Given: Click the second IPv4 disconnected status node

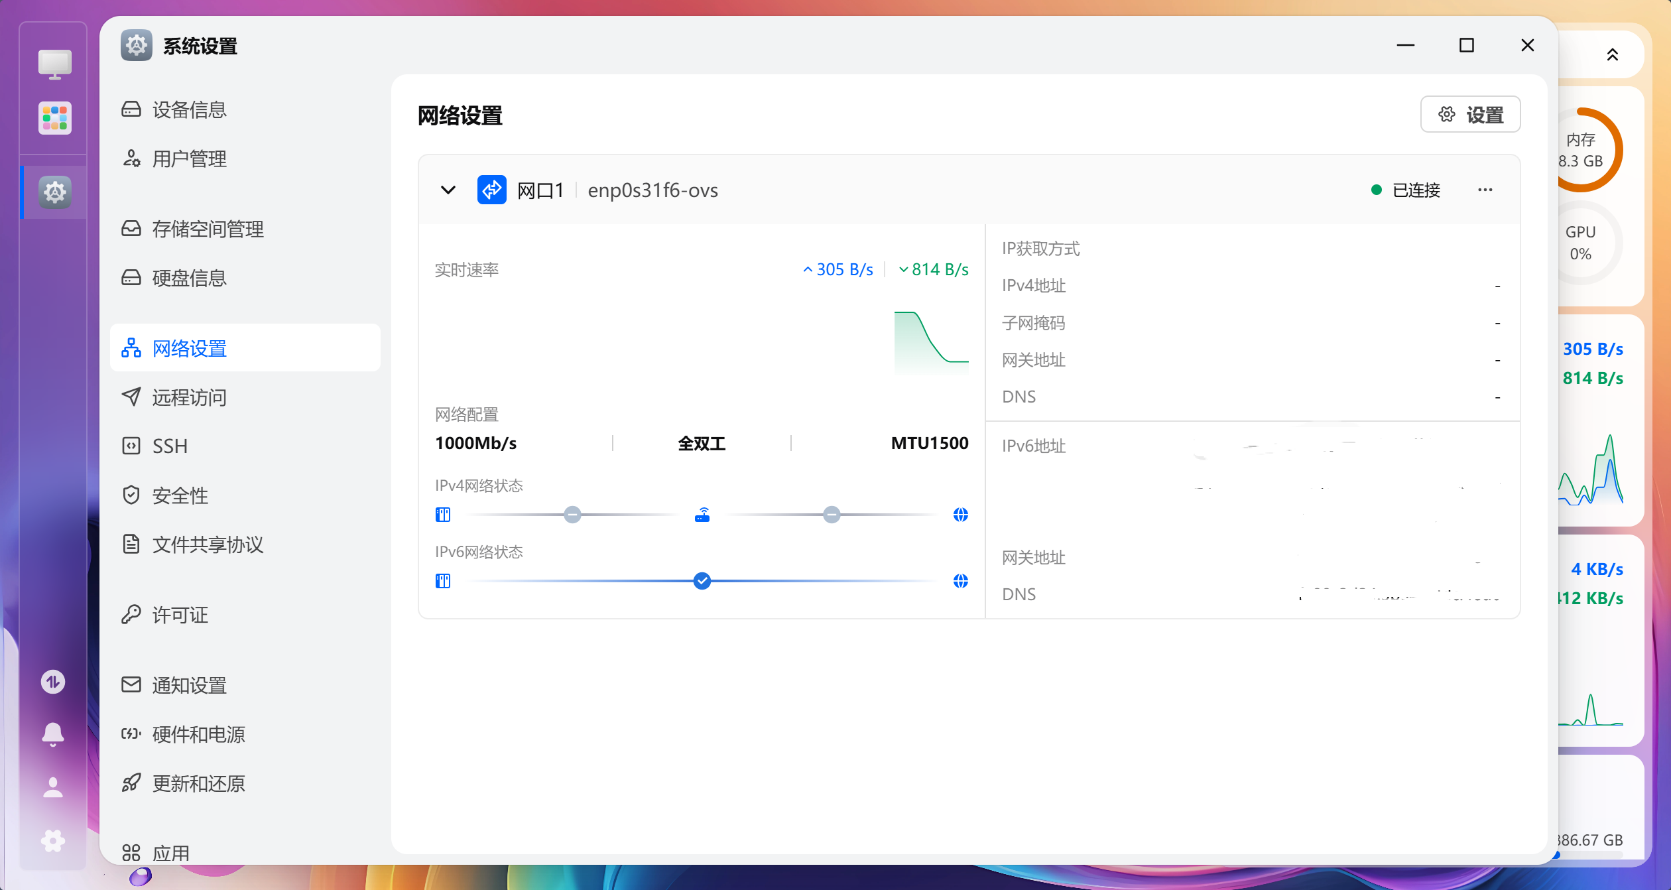Looking at the screenshot, I should tap(832, 515).
